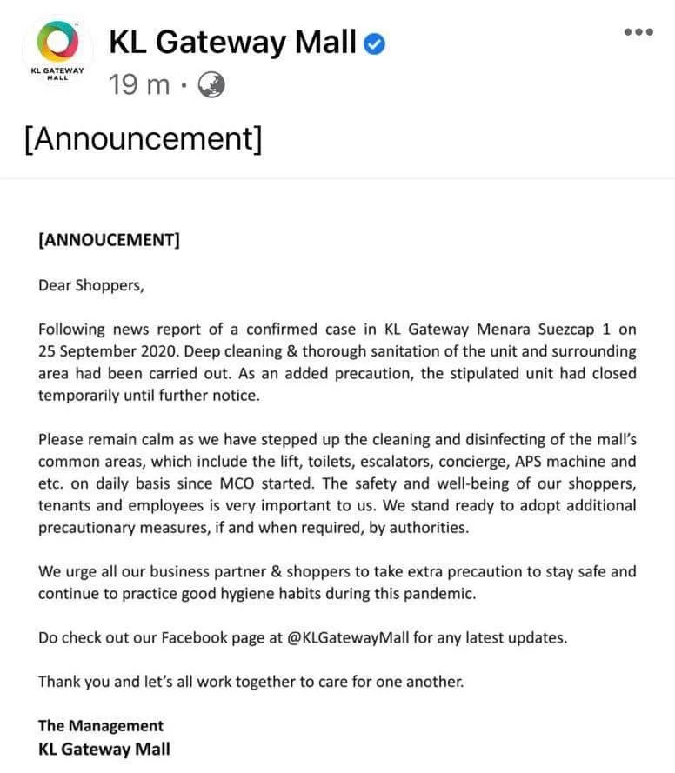Click the [Announcement] post caption
Screen dimensions: 675x773
(x=144, y=139)
